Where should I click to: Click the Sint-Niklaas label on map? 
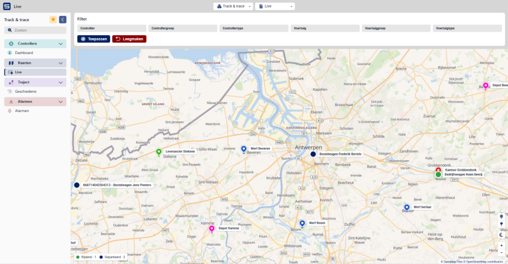click(208, 182)
